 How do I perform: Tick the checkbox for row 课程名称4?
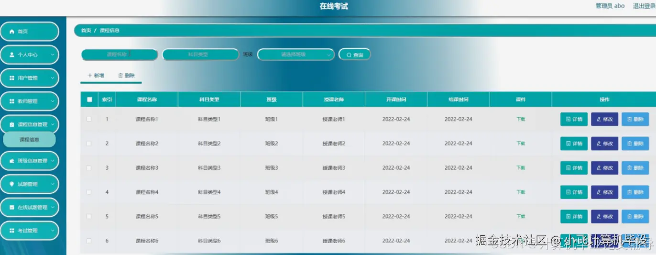[x=89, y=192]
